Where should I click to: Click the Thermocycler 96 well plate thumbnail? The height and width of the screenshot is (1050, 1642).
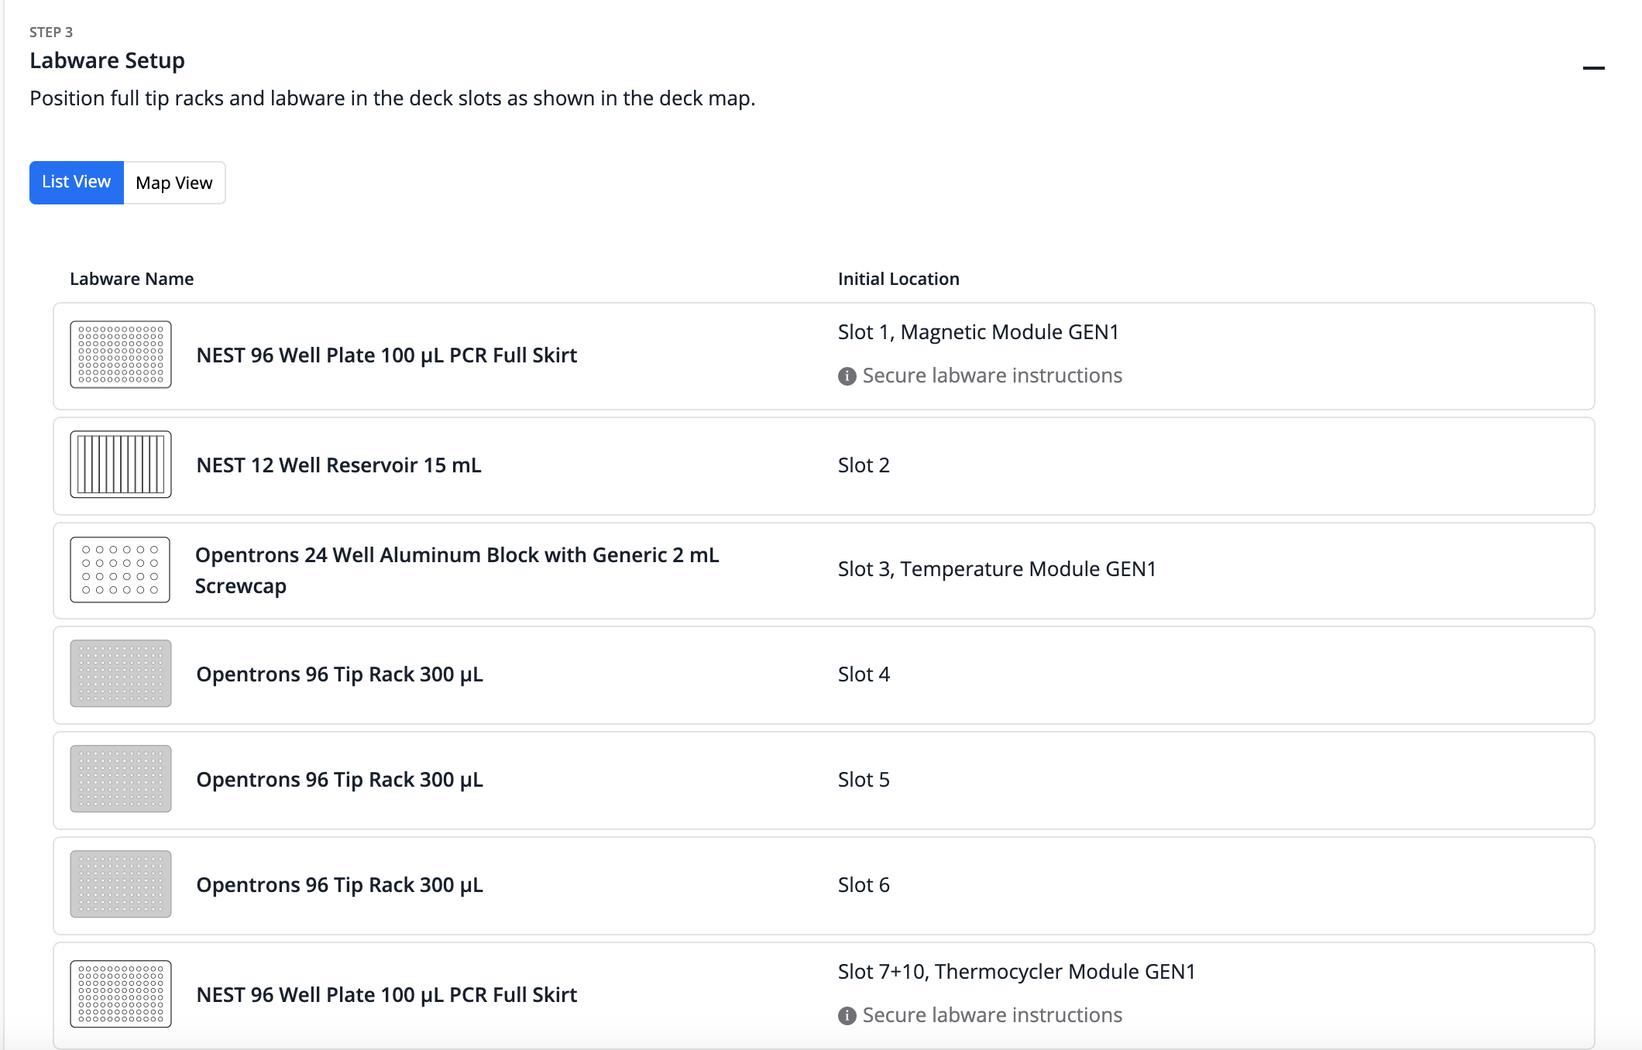click(121, 994)
